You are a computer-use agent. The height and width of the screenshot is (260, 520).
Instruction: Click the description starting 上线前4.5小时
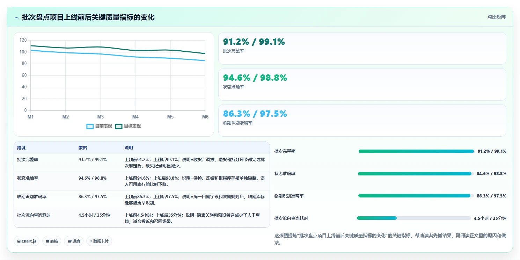pyautogui.click(x=192, y=218)
